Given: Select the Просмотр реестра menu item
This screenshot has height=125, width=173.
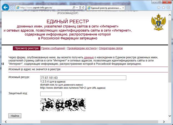Looking at the screenshot, I should pos(27,48).
